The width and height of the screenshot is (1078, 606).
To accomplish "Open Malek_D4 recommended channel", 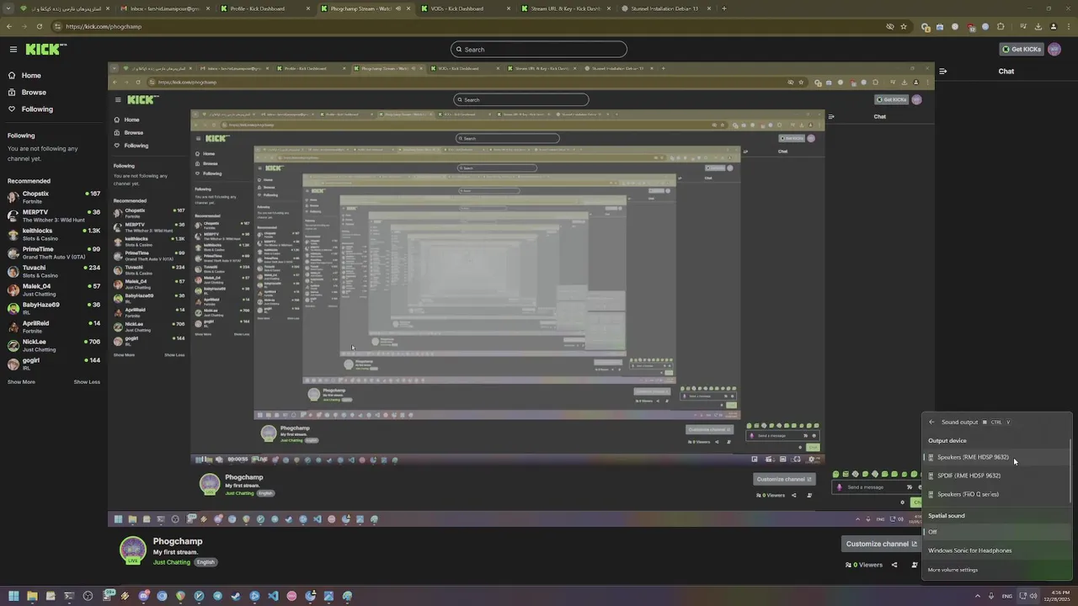I will tap(54, 290).
